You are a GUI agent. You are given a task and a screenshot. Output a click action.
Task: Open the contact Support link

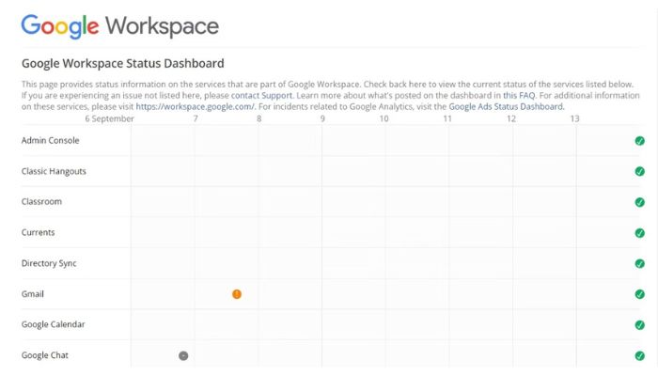click(261, 96)
